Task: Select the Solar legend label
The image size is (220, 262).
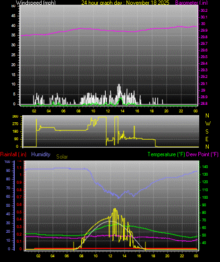Action: point(62,157)
